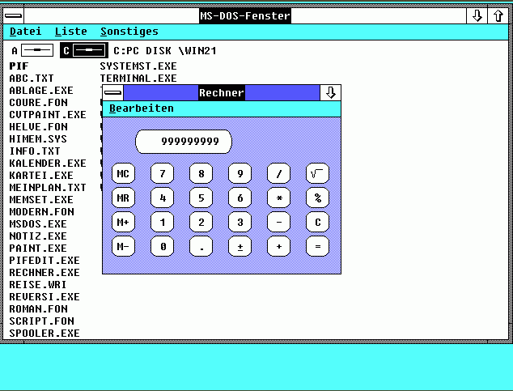The height and width of the screenshot is (391, 513).
Task: Select KARTEI.EXE in file list
Action: 41,175
